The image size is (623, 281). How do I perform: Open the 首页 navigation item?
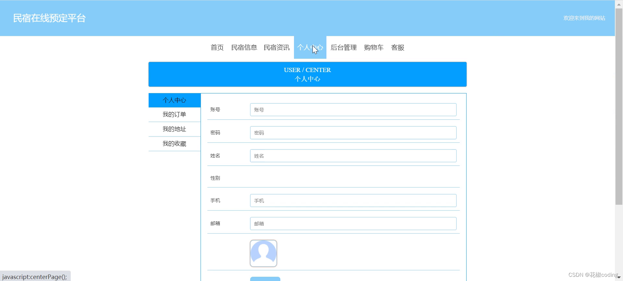tap(217, 47)
